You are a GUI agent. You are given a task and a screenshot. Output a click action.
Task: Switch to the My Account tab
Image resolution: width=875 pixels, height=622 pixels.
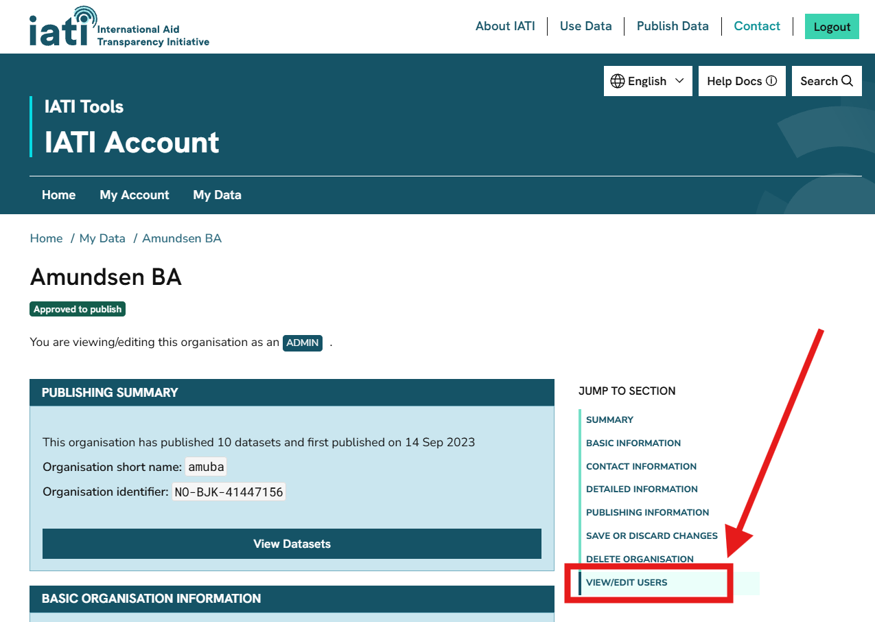click(x=135, y=195)
